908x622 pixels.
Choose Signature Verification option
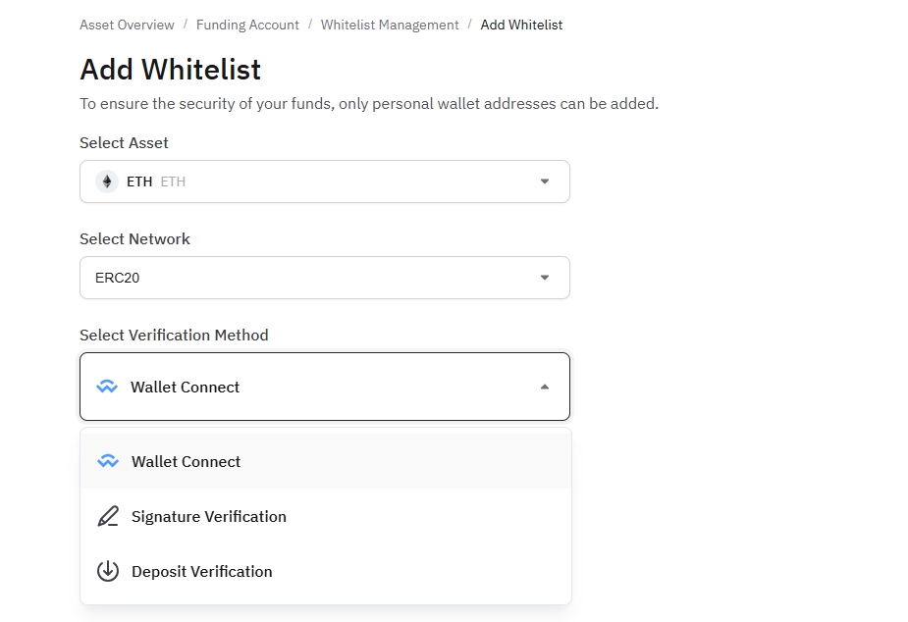(326, 516)
